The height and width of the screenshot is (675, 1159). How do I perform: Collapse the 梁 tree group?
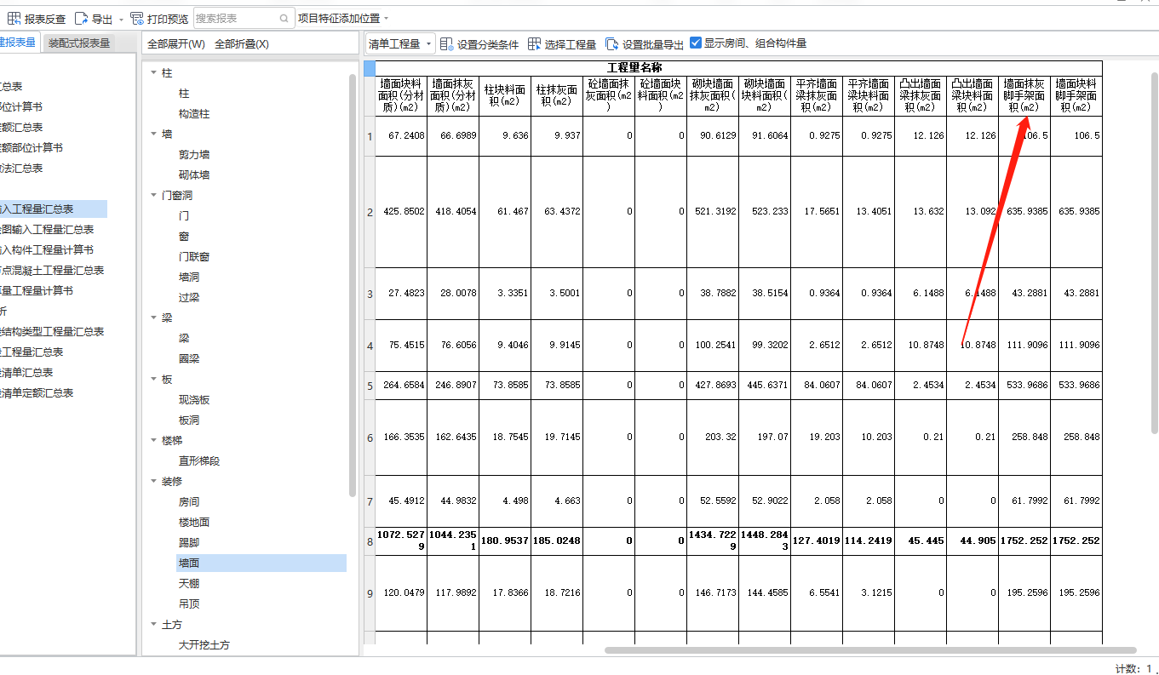click(152, 318)
